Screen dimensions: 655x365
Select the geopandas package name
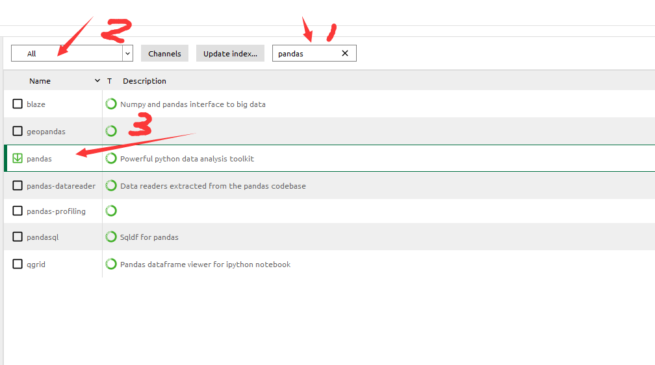(46, 132)
